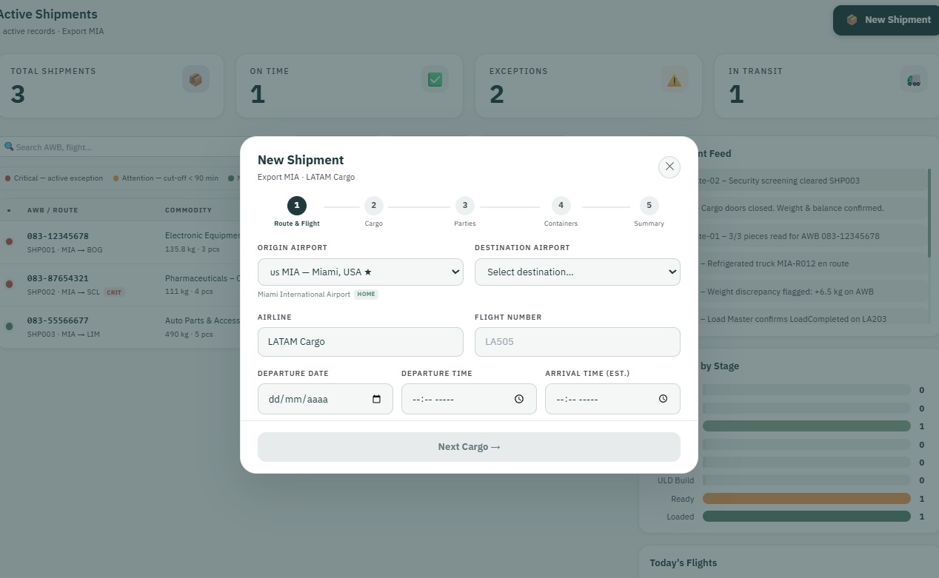The height and width of the screenshot is (578, 939).
Task: Click Pharmaceuticals commodity cell
Action: click(202, 284)
